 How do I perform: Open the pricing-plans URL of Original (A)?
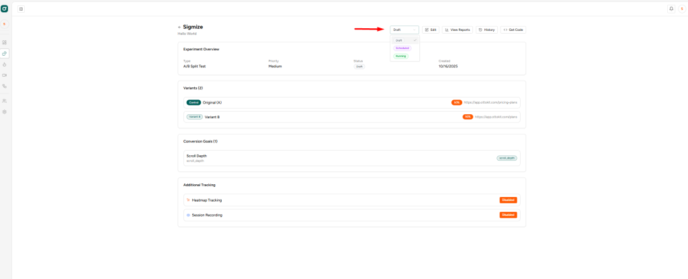tap(490, 102)
